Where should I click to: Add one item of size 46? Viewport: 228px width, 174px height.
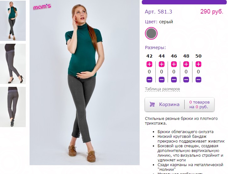pyautogui.click(x=174, y=64)
